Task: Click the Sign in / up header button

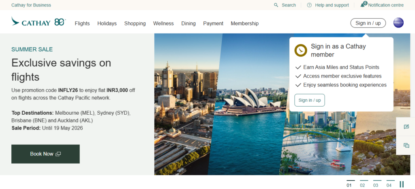Action: click(368, 23)
